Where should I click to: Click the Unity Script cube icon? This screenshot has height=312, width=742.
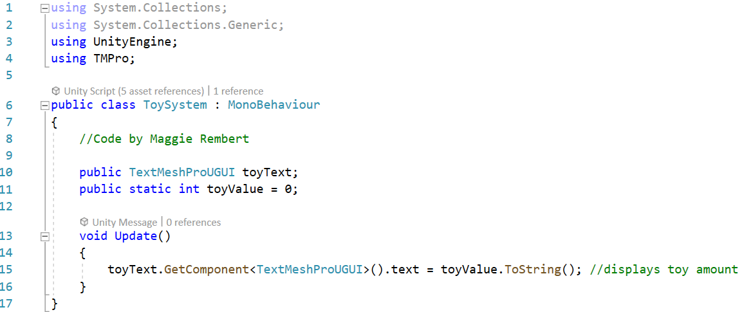[56, 91]
